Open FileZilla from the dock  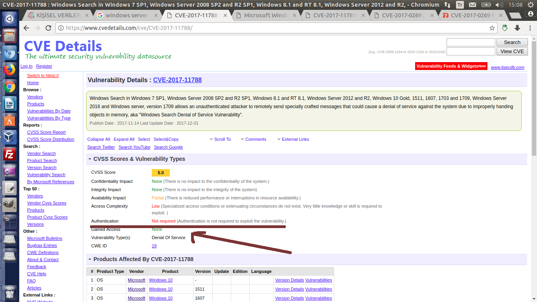tap(9, 155)
